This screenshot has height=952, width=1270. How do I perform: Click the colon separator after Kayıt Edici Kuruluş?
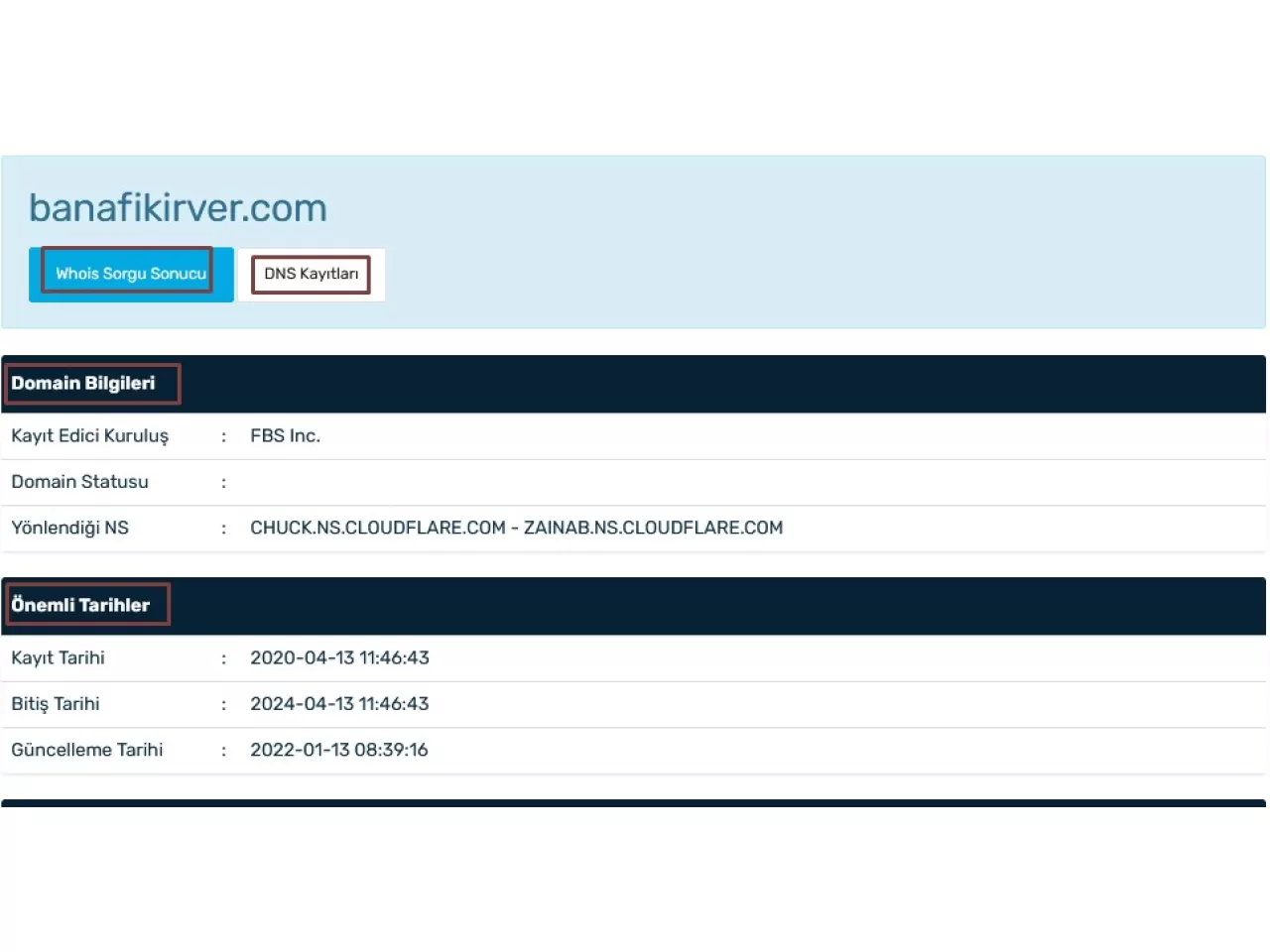(223, 436)
